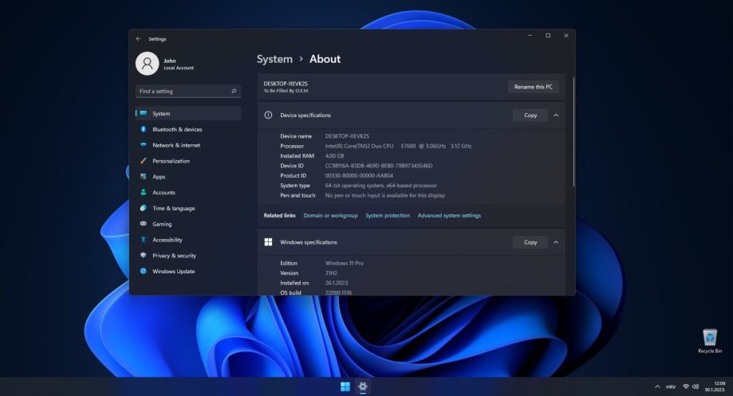
Task: Click the Windows Start button on taskbar
Action: pyautogui.click(x=345, y=386)
